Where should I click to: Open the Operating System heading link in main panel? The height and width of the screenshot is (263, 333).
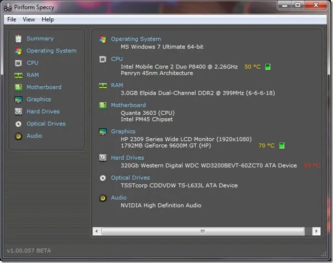(136, 39)
